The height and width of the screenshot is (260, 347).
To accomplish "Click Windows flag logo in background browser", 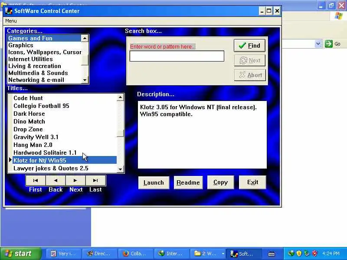I will click(x=339, y=16).
